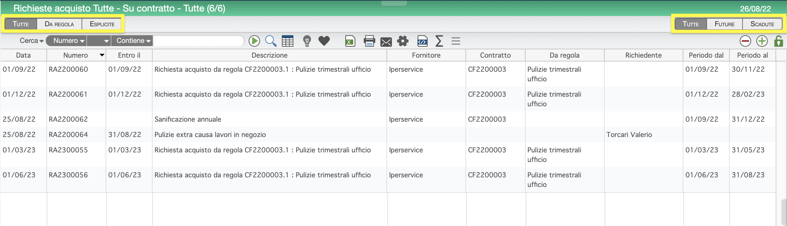Sort by the Contratto column header

pyautogui.click(x=495, y=55)
